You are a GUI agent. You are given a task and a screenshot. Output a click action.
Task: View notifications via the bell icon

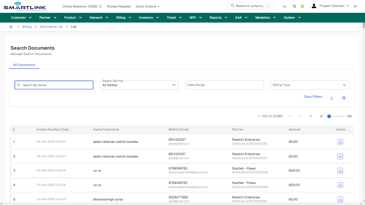302,6
